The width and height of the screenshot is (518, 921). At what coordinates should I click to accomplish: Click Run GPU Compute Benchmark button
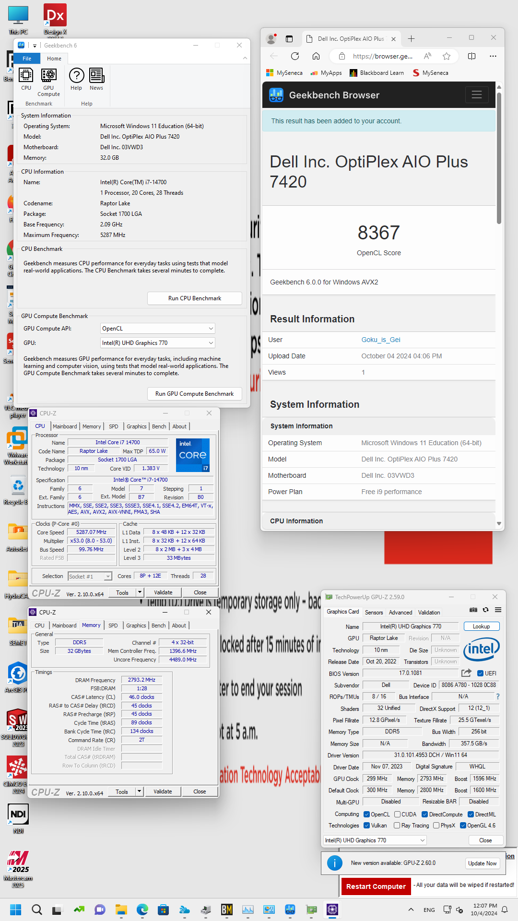click(195, 393)
